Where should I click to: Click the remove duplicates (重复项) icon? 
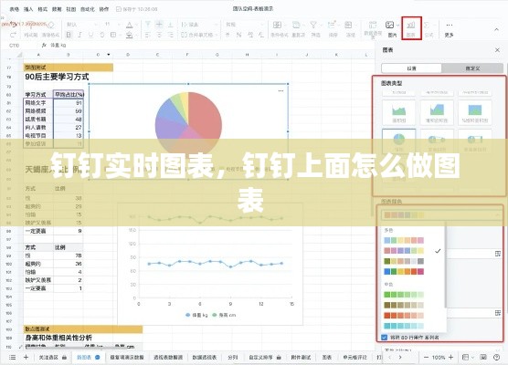[x=296, y=25]
